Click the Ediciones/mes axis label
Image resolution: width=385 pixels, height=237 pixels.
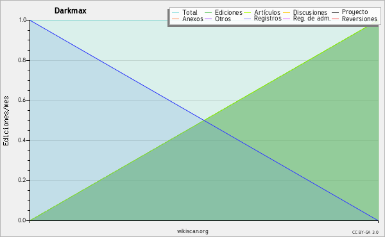pyautogui.click(x=6, y=121)
